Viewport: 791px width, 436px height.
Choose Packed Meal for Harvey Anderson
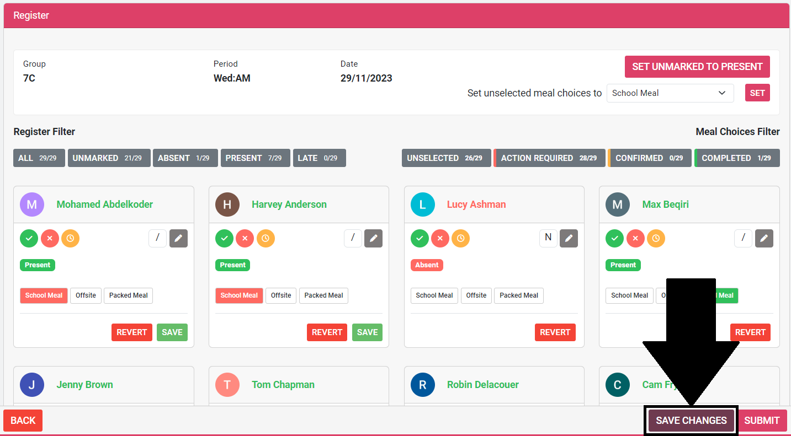323,295
